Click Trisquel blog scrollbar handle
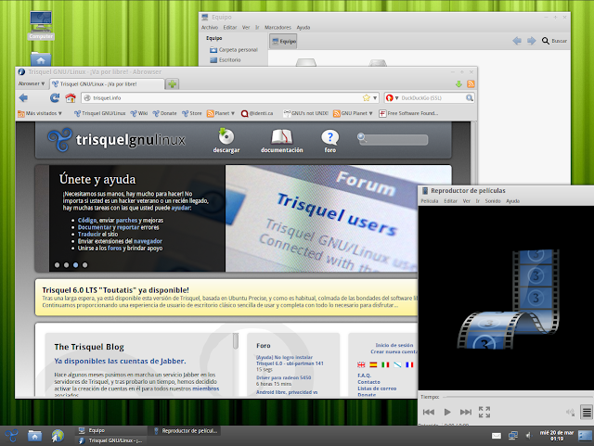The image size is (594, 446). click(236, 340)
